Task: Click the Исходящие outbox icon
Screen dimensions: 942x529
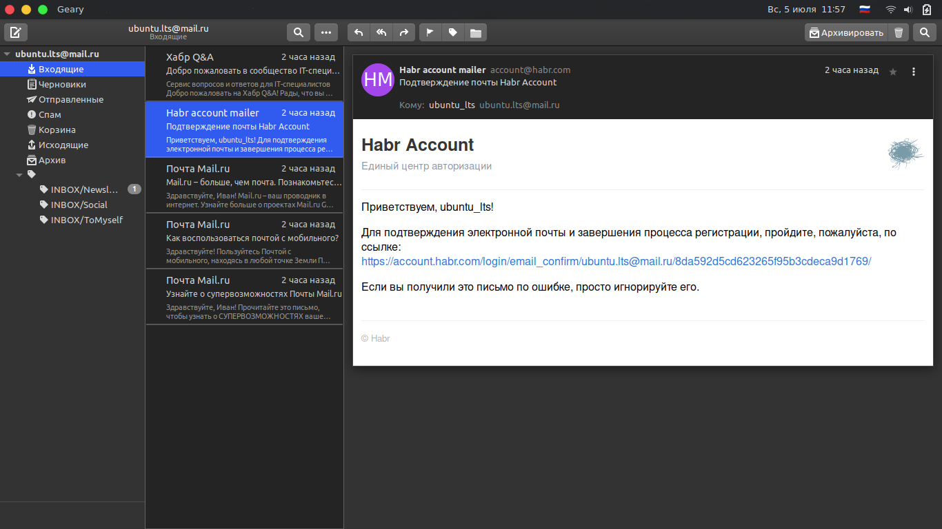Action: tap(32, 145)
